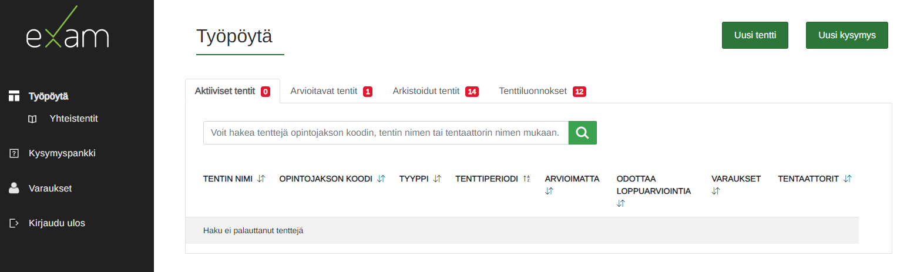Sort by Opintojakson koodi column arrows

click(x=381, y=179)
